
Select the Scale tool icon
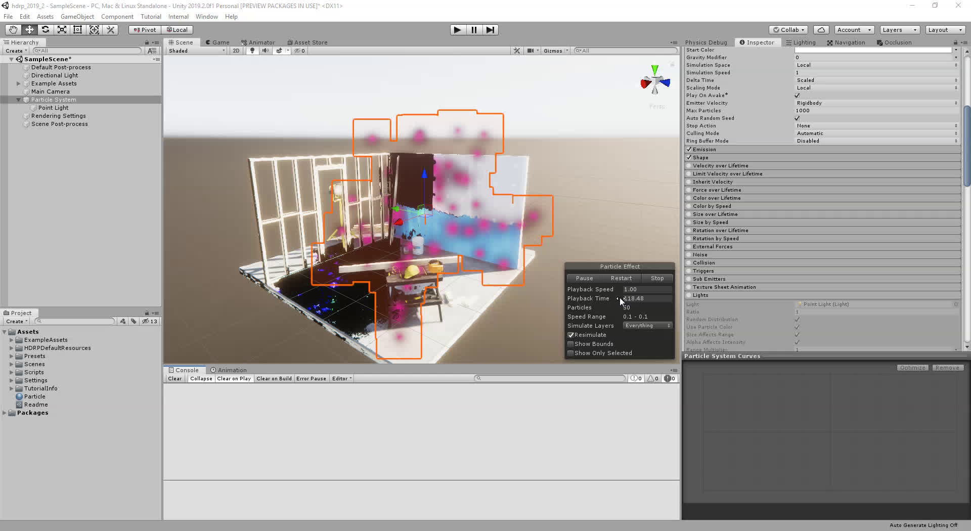pos(62,30)
